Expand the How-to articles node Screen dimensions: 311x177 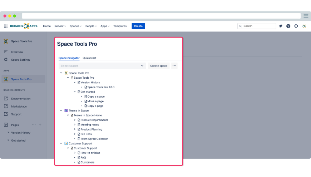(x=75, y=153)
